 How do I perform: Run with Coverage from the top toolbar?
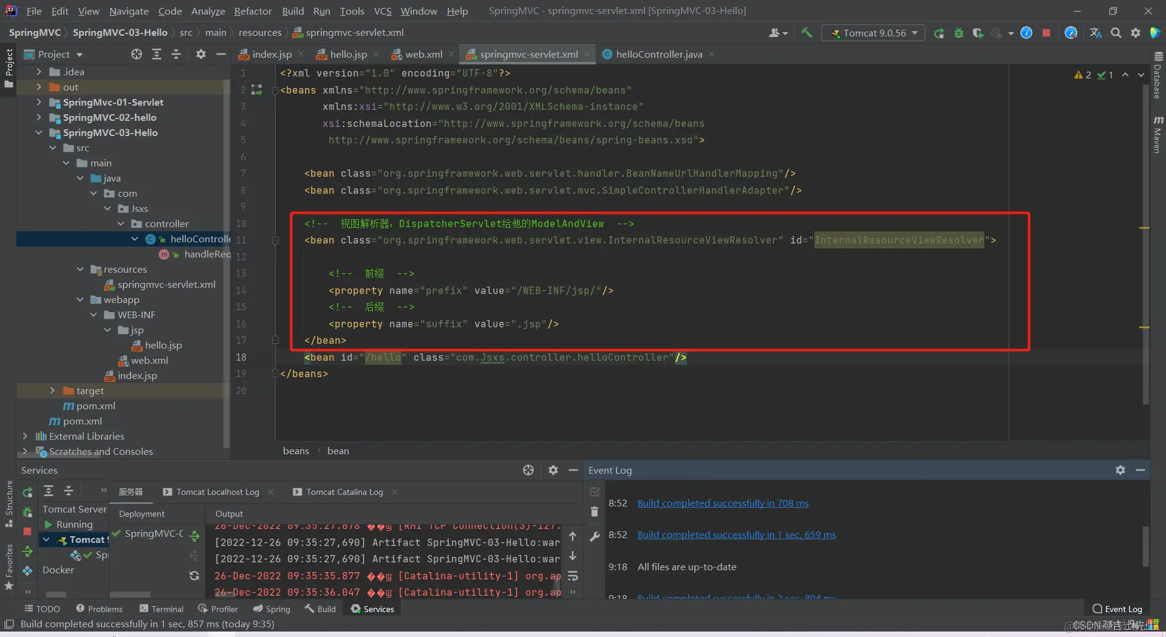[978, 33]
